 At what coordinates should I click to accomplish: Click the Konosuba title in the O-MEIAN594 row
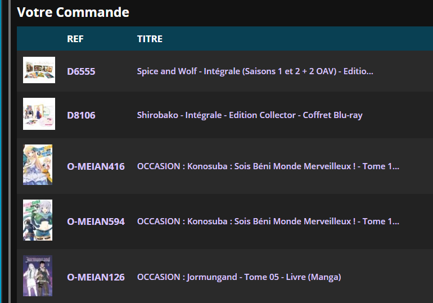coord(268,221)
